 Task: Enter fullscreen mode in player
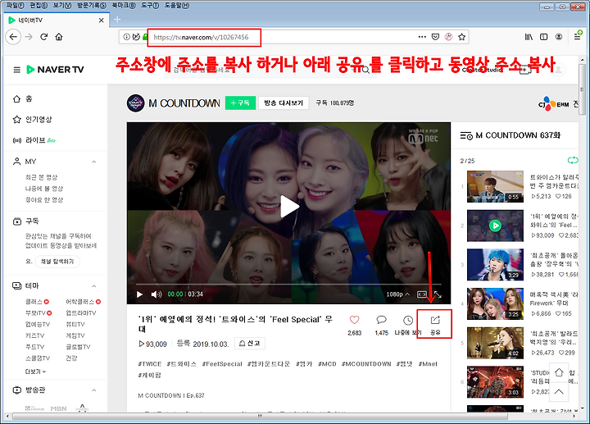[x=438, y=294]
